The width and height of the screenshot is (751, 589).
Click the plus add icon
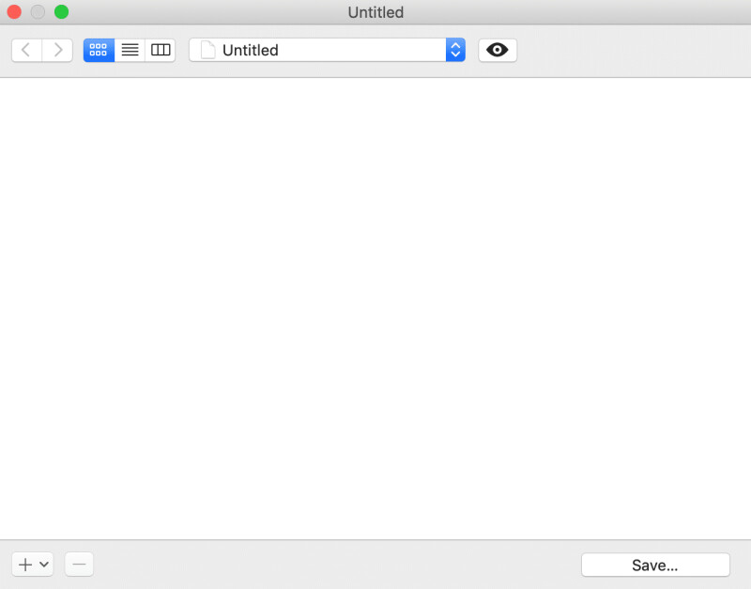tap(25, 564)
